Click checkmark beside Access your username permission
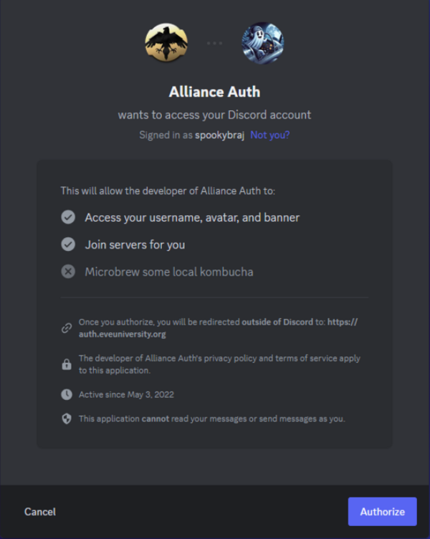The image size is (430, 539). 68,217
